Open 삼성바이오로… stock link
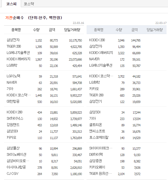Screen dimensions: 168x182 click(18, 161)
